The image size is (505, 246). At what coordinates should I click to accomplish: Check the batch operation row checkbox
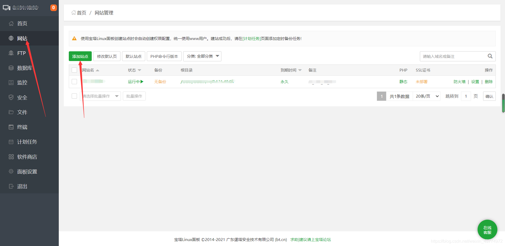(74, 96)
